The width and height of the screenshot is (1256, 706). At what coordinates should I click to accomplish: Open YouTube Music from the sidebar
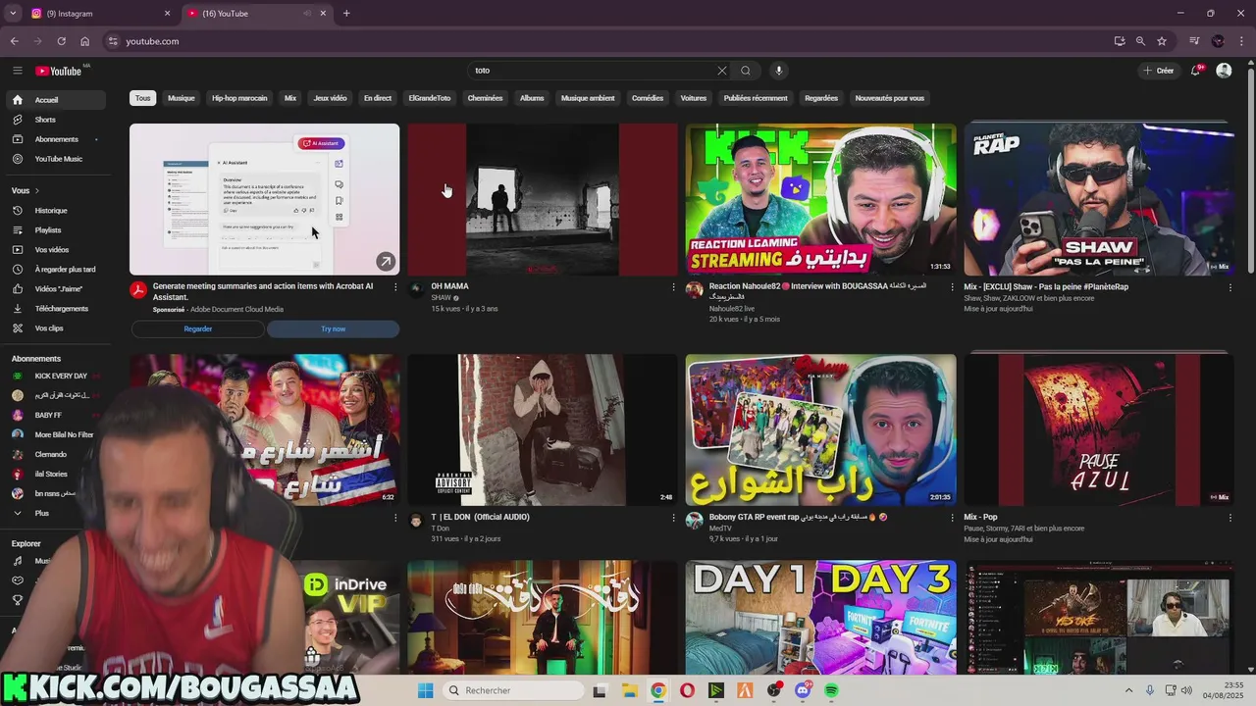click(55, 159)
